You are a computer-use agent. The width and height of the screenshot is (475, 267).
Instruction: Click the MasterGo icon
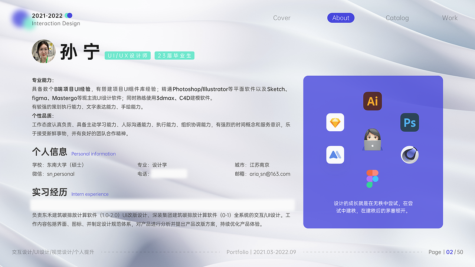335,155
